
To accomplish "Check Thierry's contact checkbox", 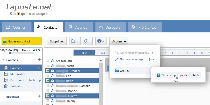I will (48, 101).
